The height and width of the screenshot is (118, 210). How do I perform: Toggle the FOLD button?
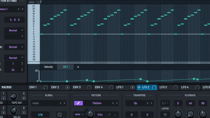click(x=31, y=2)
